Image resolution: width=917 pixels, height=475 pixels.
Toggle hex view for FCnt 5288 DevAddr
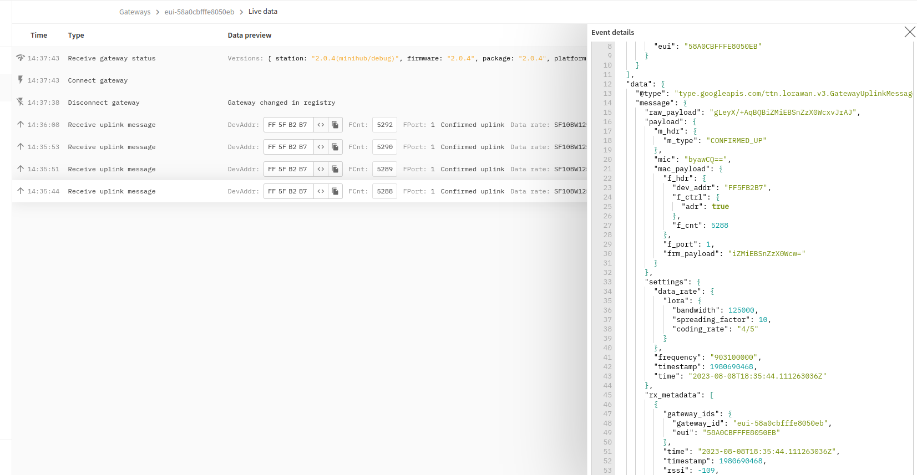click(321, 191)
